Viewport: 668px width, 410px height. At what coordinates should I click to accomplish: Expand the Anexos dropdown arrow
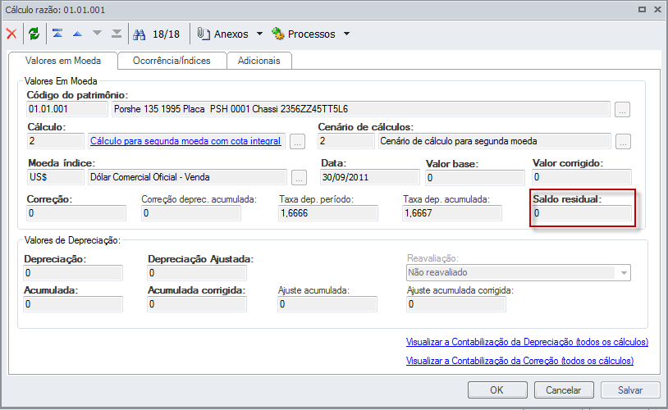[259, 34]
